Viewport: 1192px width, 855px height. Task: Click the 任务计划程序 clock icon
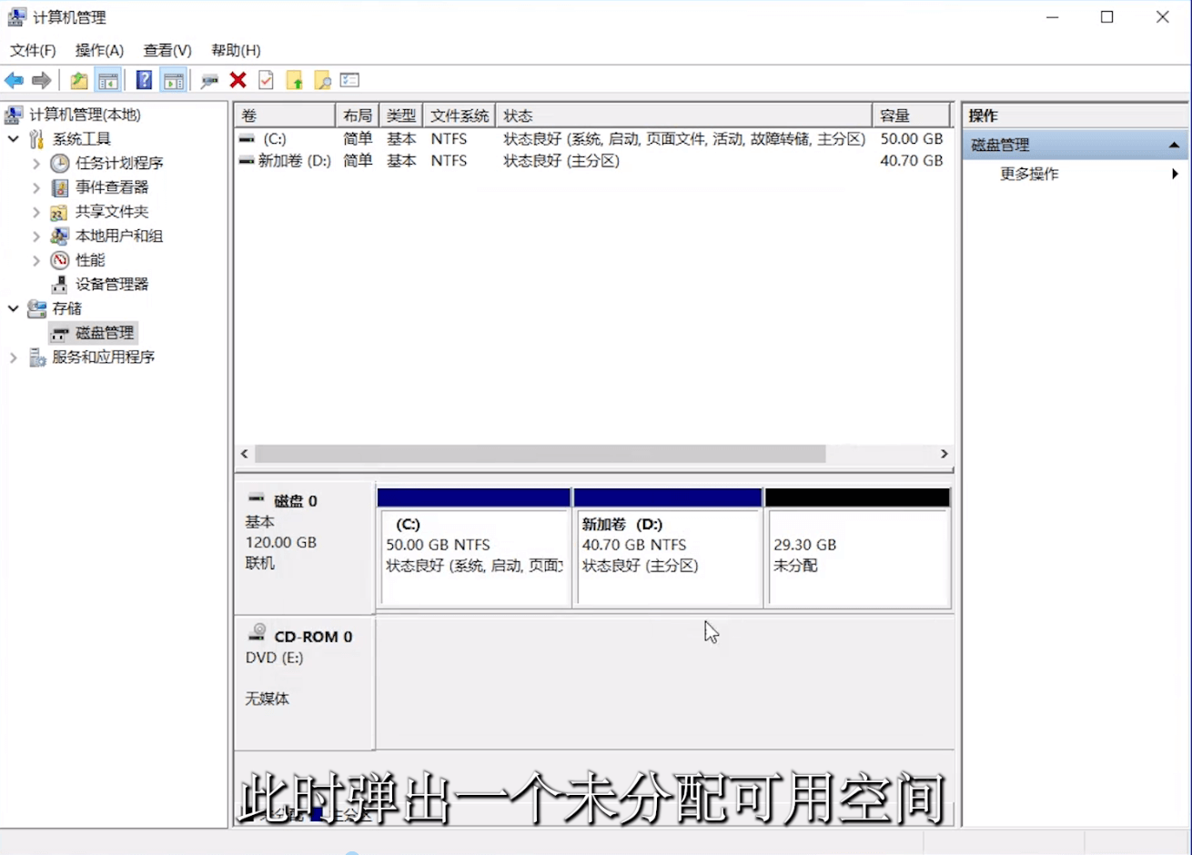click(60, 163)
